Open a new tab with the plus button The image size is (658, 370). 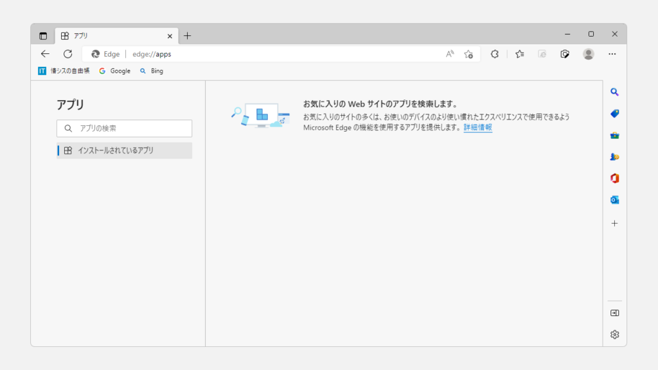[188, 36]
